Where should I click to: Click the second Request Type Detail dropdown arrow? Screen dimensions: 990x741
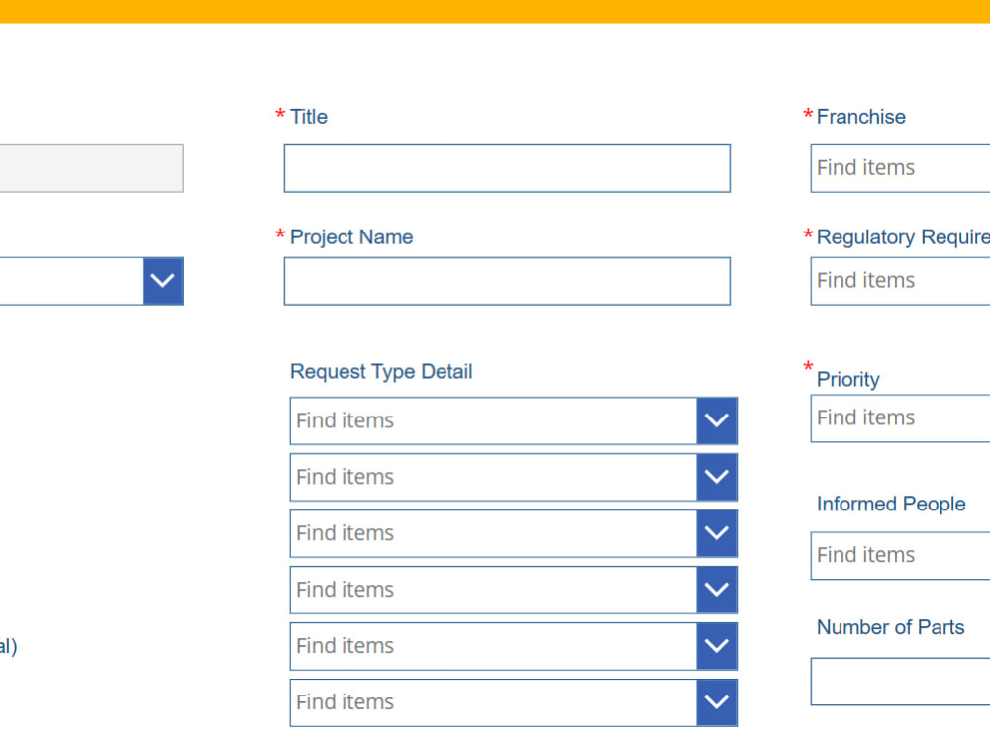(716, 477)
